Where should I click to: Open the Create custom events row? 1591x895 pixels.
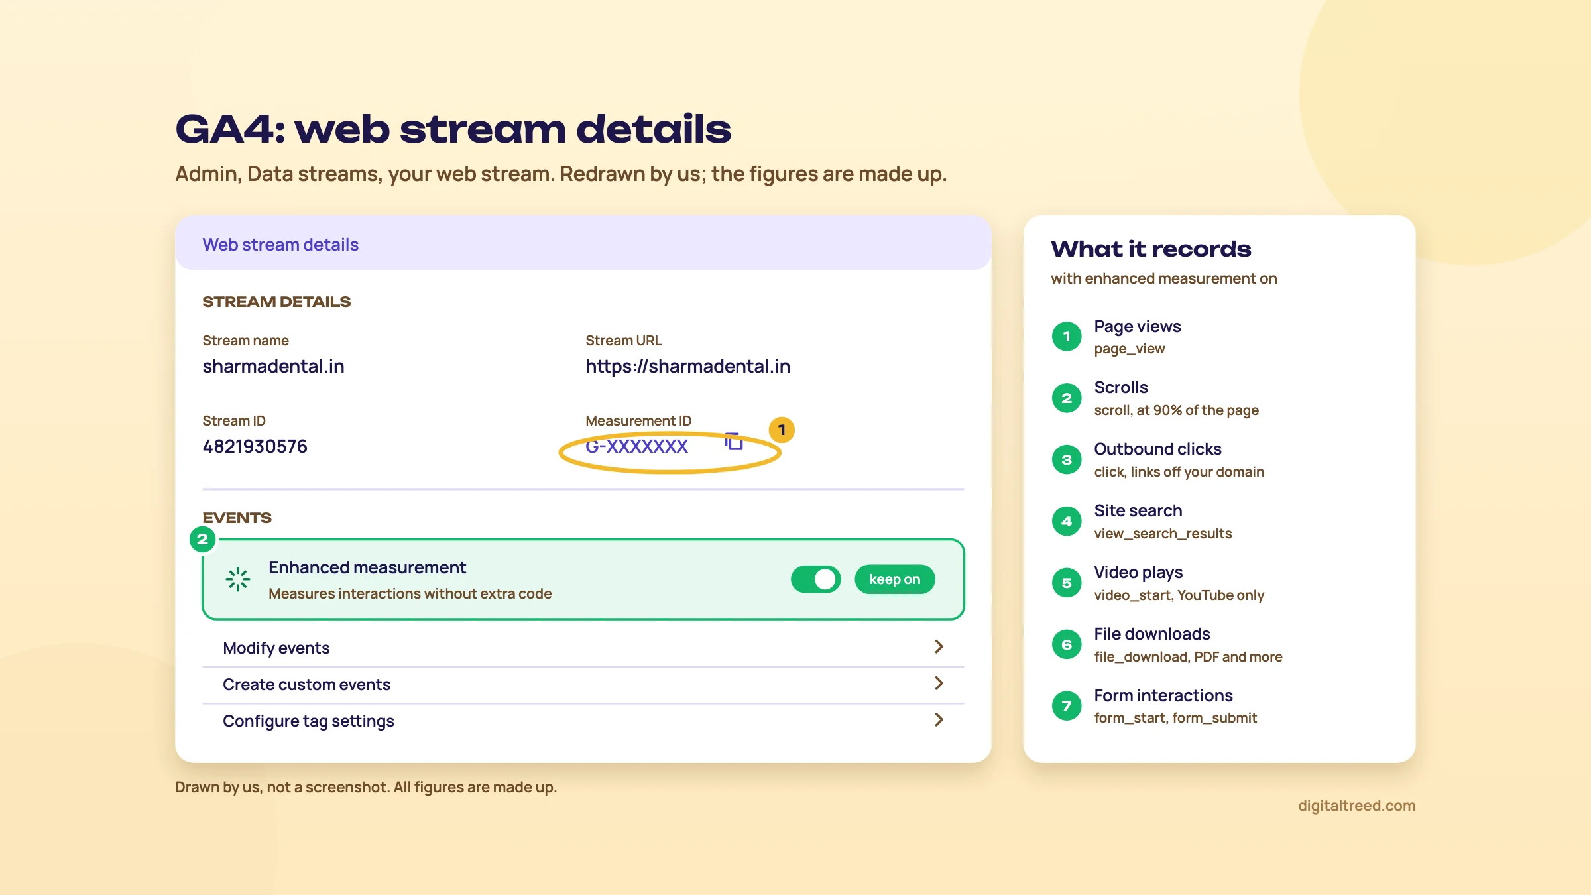[583, 684]
